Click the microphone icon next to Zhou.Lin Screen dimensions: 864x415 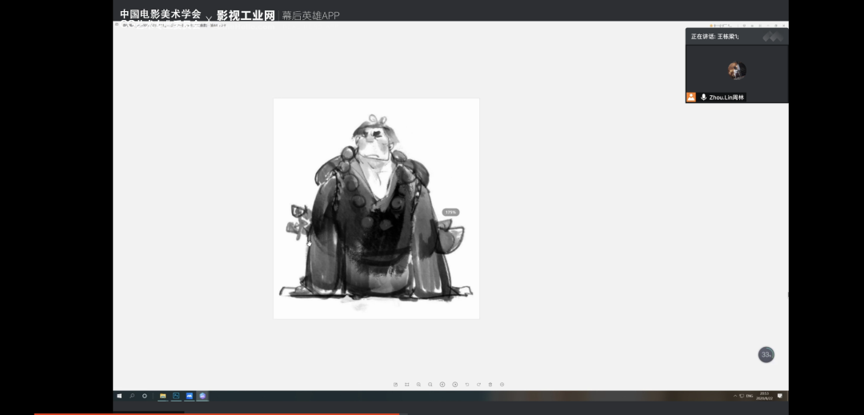tap(704, 98)
